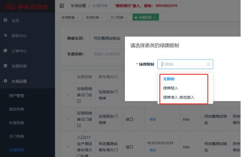This screenshot has width=241, height=157.
Task: Expand row 玲珑苑地库北门出口
Action: pyautogui.click(x=67, y=95)
